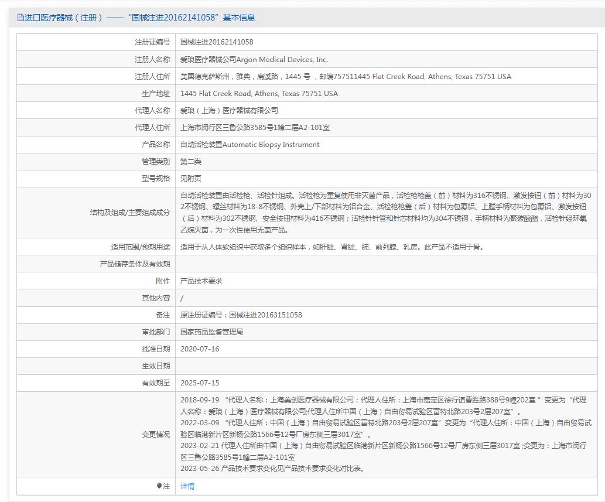Click the 代理人住所 label
The height and width of the screenshot is (502, 605).
point(152,127)
